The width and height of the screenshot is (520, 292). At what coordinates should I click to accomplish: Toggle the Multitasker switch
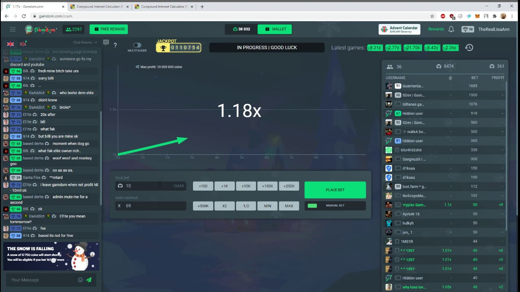point(137,45)
